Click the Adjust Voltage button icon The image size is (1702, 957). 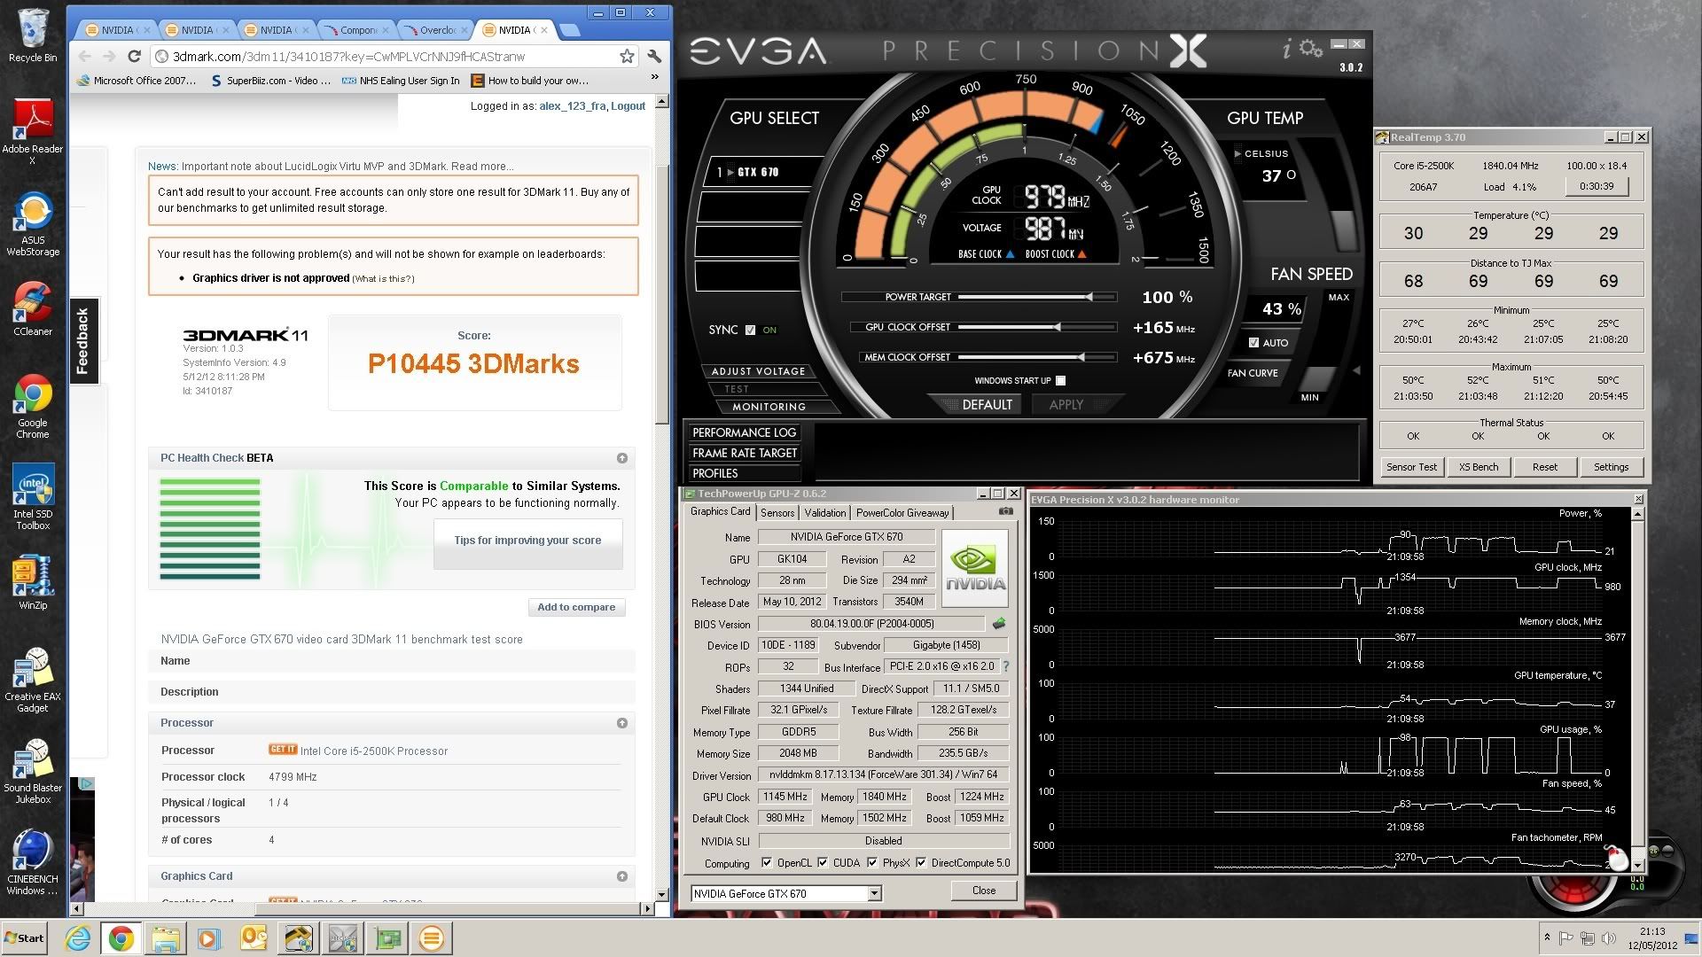(761, 370)
